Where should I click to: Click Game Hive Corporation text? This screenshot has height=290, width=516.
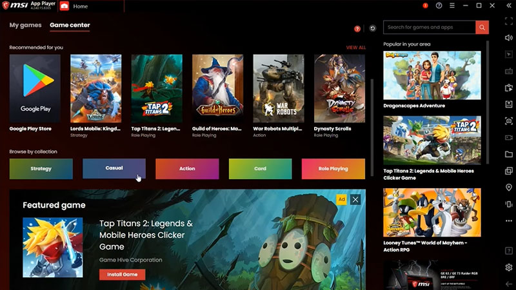pos(131,260)
